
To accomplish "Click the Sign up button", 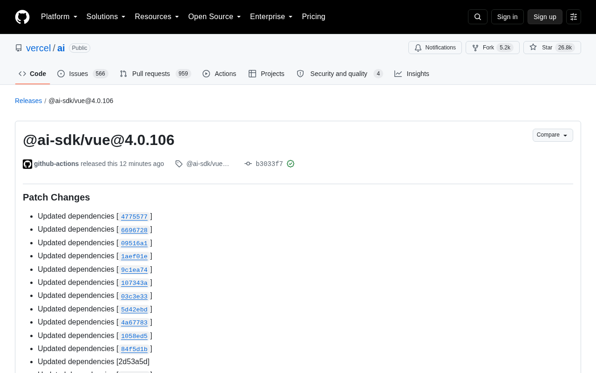I will click(545, 17).
